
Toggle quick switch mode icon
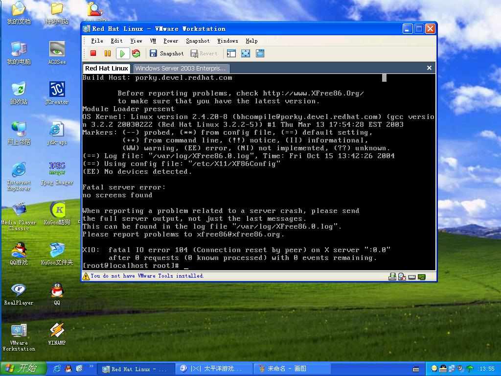tap(260, 53)
